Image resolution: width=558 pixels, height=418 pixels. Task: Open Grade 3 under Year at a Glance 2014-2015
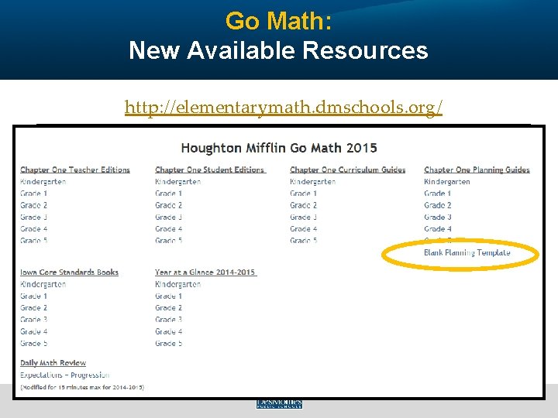169,320
